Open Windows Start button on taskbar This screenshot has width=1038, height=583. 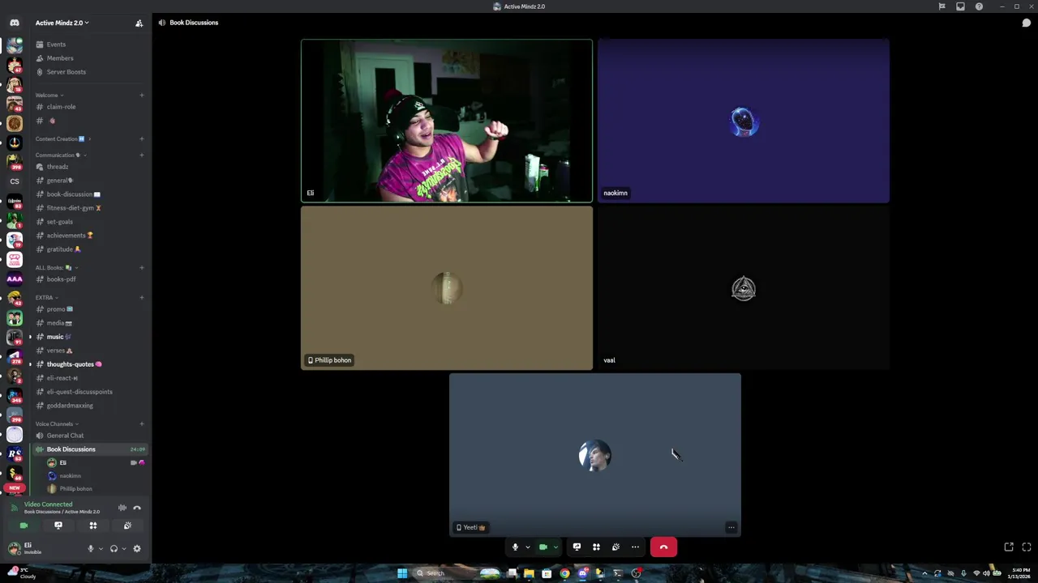pos(402,573)
